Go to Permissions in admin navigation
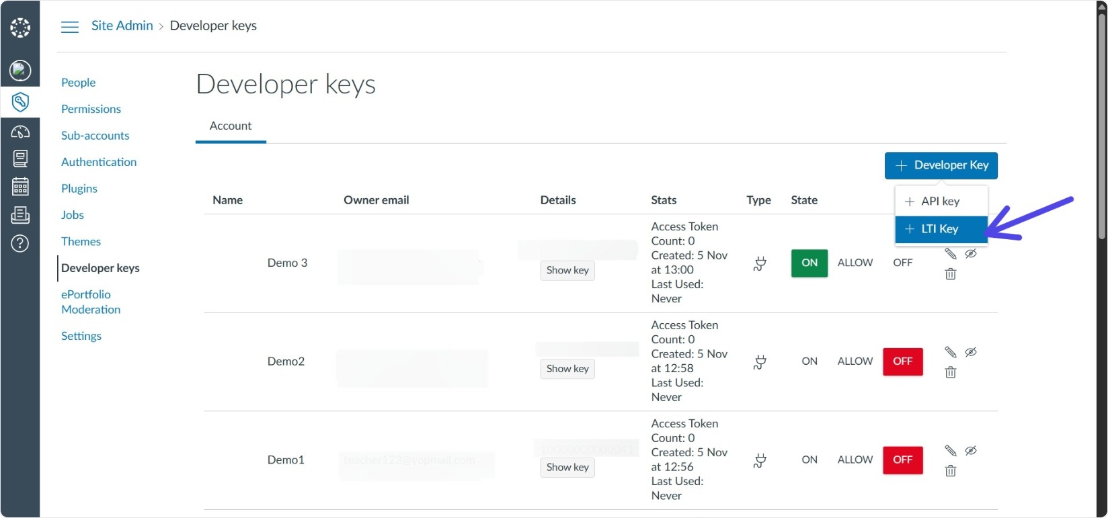 [x=91, y=109]
